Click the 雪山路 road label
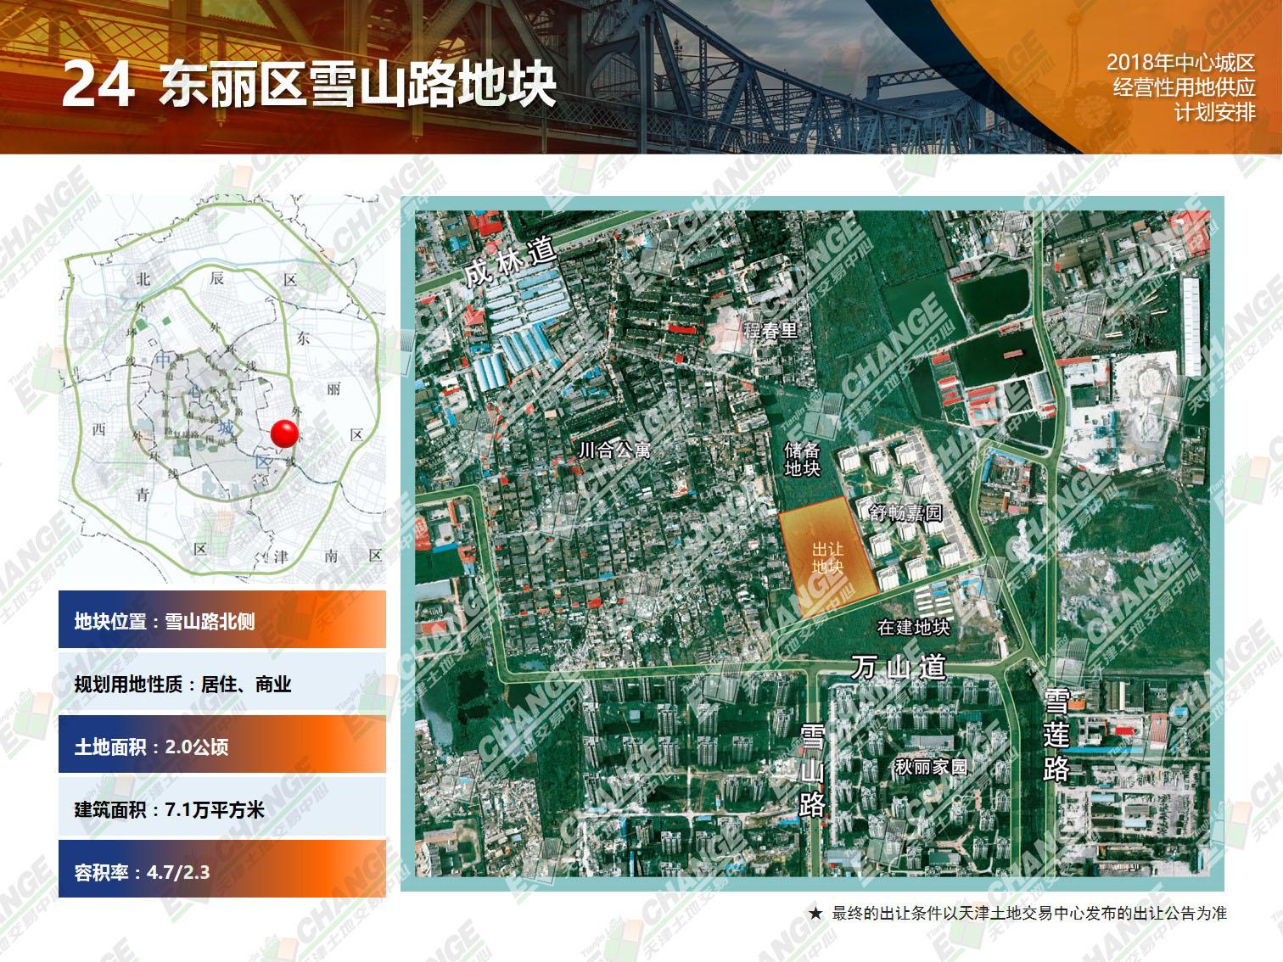The width and height of the screenshot is (1283, 962). point(812,769)
